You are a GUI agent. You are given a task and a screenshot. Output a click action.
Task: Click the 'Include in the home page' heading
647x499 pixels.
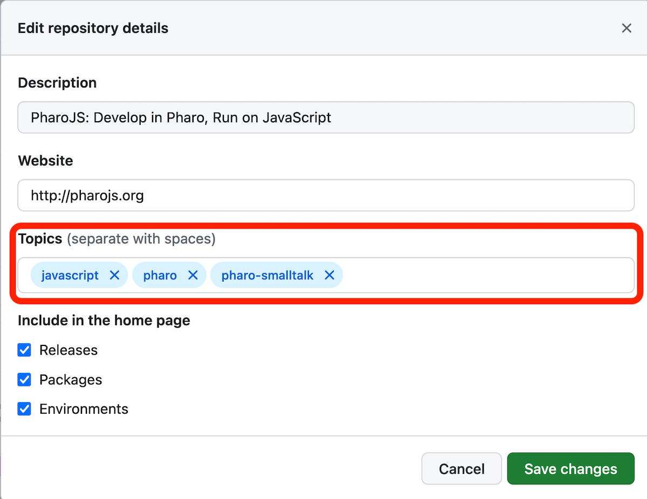(x=104, y=321)
